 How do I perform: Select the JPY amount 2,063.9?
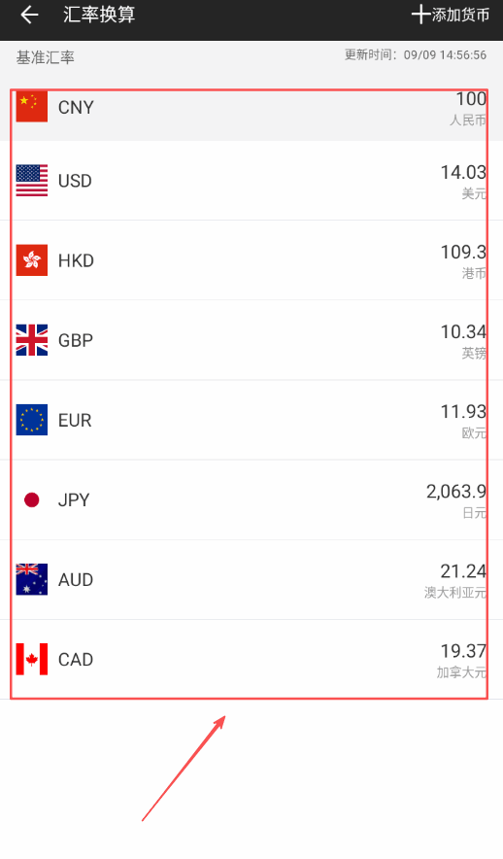(x=456, y=492)
